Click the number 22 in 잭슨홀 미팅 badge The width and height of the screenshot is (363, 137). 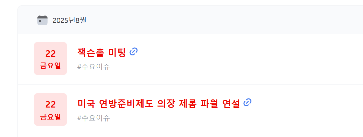coord(51,53)
